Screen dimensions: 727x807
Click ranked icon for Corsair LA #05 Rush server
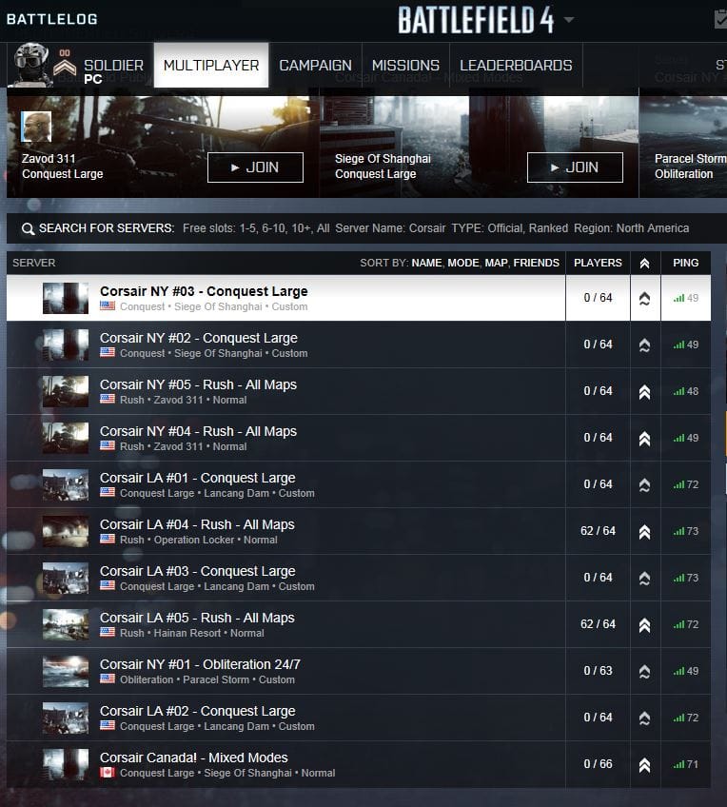644,625
